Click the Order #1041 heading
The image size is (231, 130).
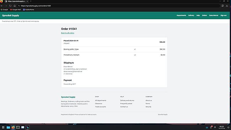point(69,29)
